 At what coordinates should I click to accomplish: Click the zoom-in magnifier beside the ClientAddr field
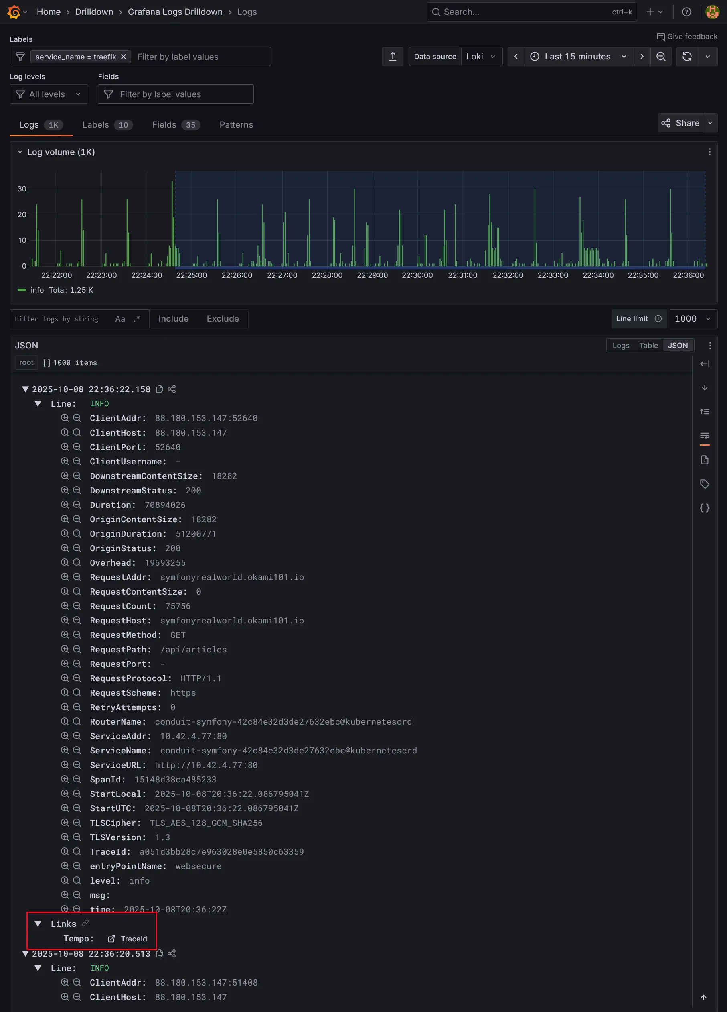pos(65,418)
